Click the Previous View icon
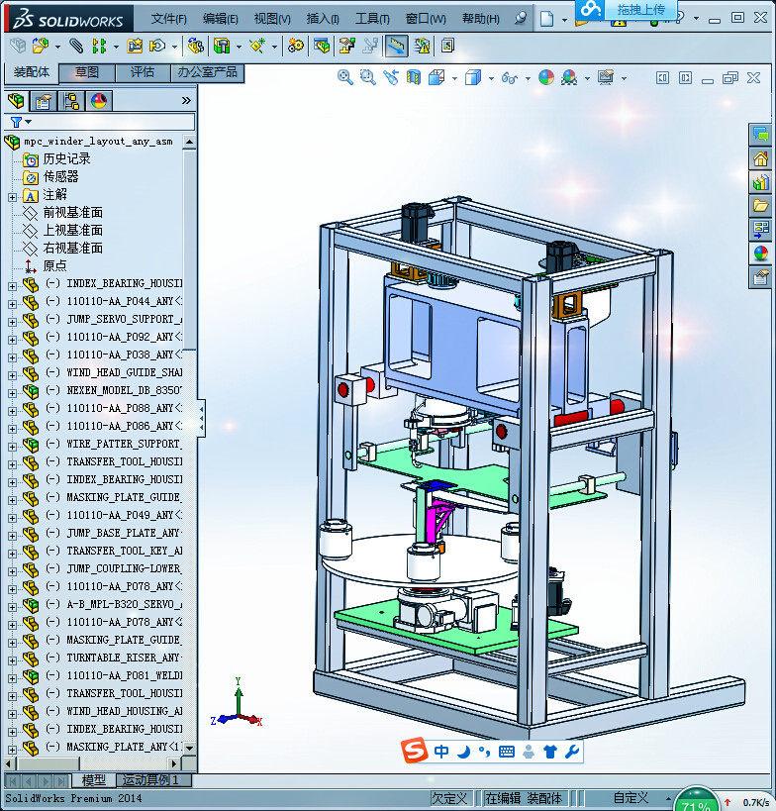This screenshot has width=776, height=811. (x=391, y=78)
